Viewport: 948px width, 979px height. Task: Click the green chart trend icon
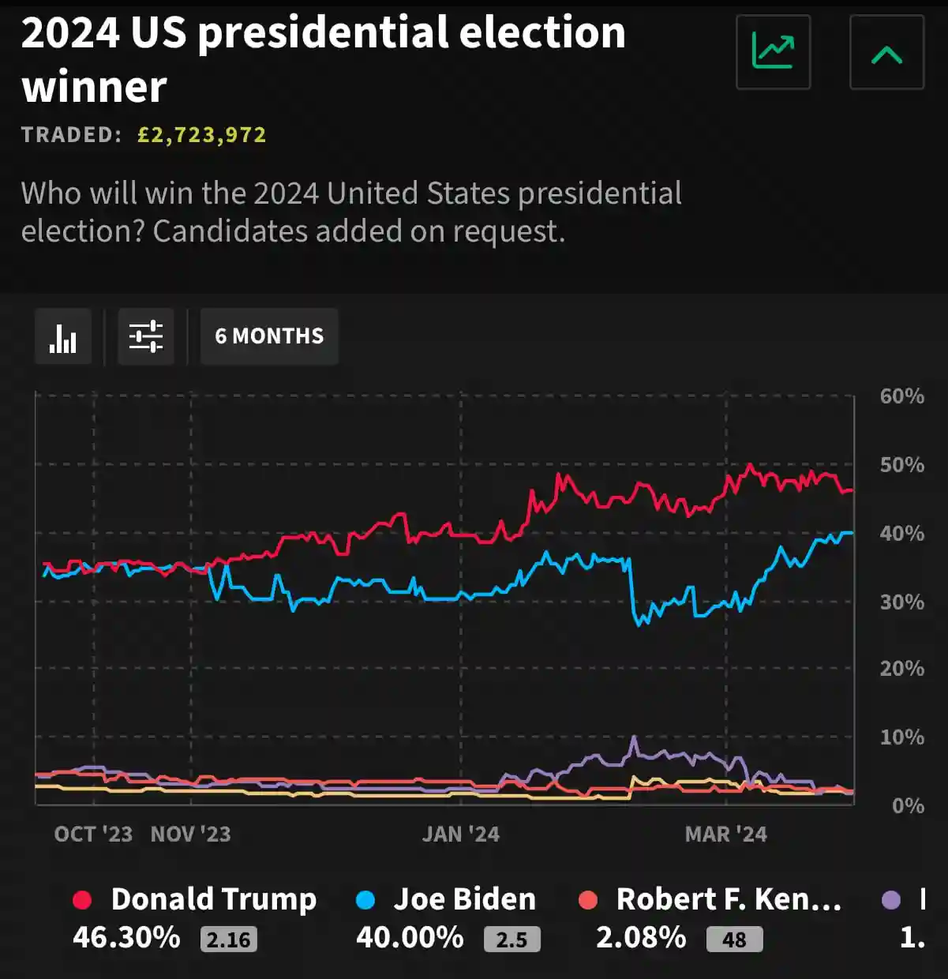(773, 52)
